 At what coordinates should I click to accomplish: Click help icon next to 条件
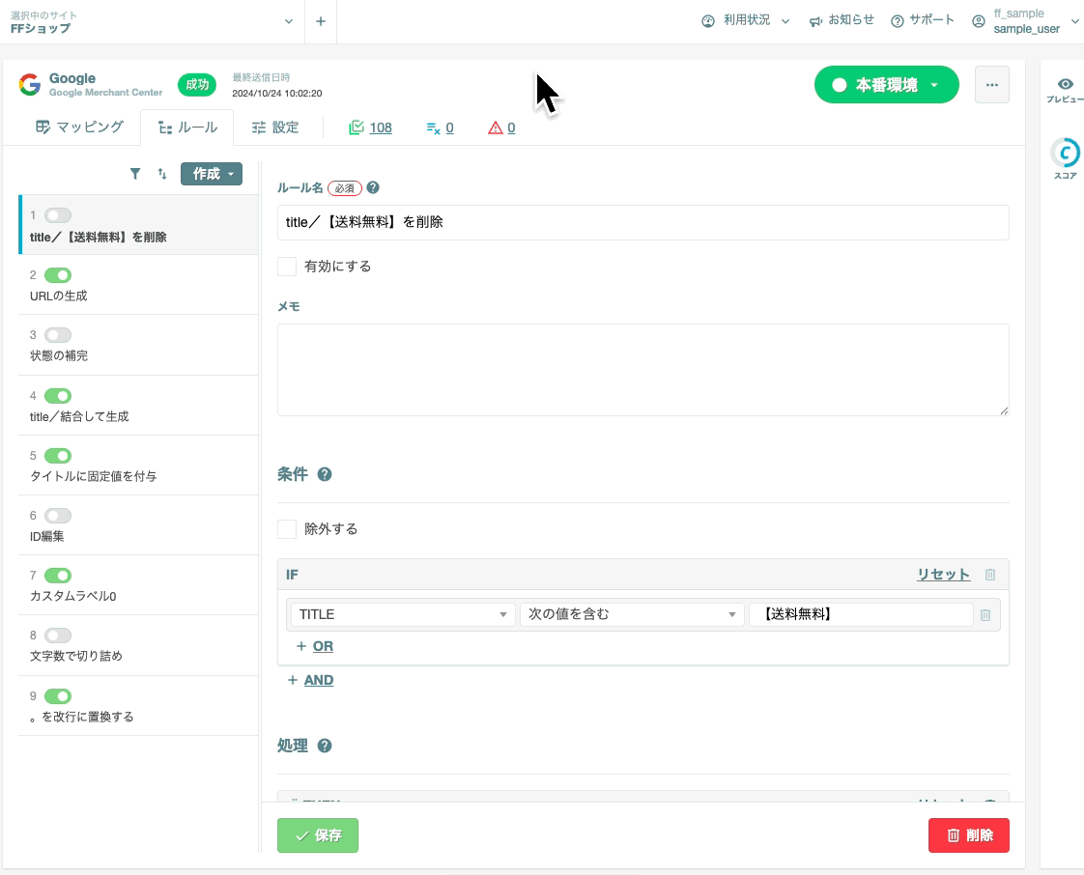(325, 474)
